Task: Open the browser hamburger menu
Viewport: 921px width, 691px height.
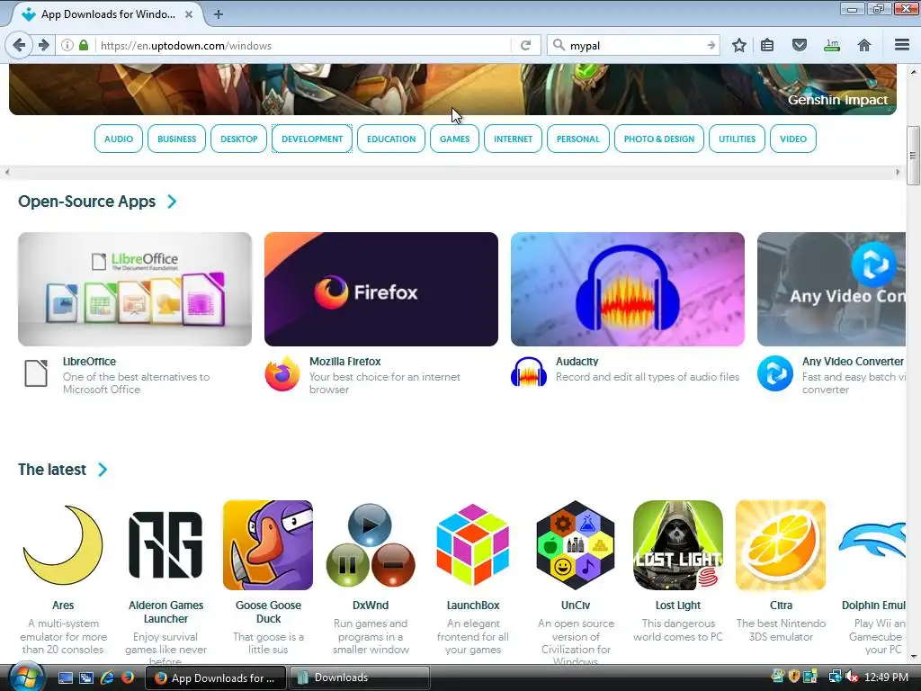Action: (x=902, y=45)
